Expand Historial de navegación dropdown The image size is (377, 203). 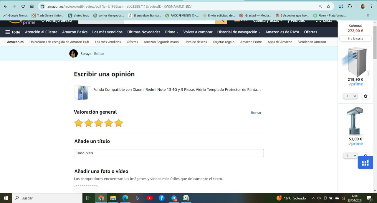239,32
